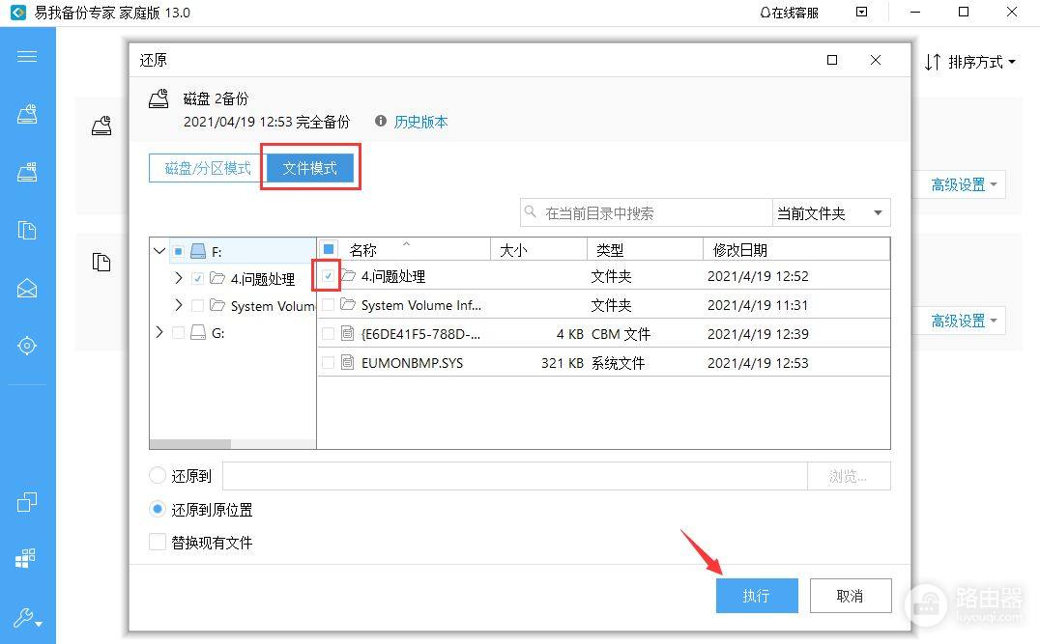The height and width of the screenshot is (644, 1040).
Task: Uncheck the 4.问题处理 folder checkbox in file list
Action: pos(329,276)
